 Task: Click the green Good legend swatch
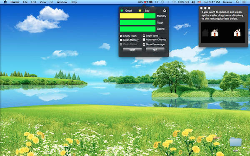(122, 11)
